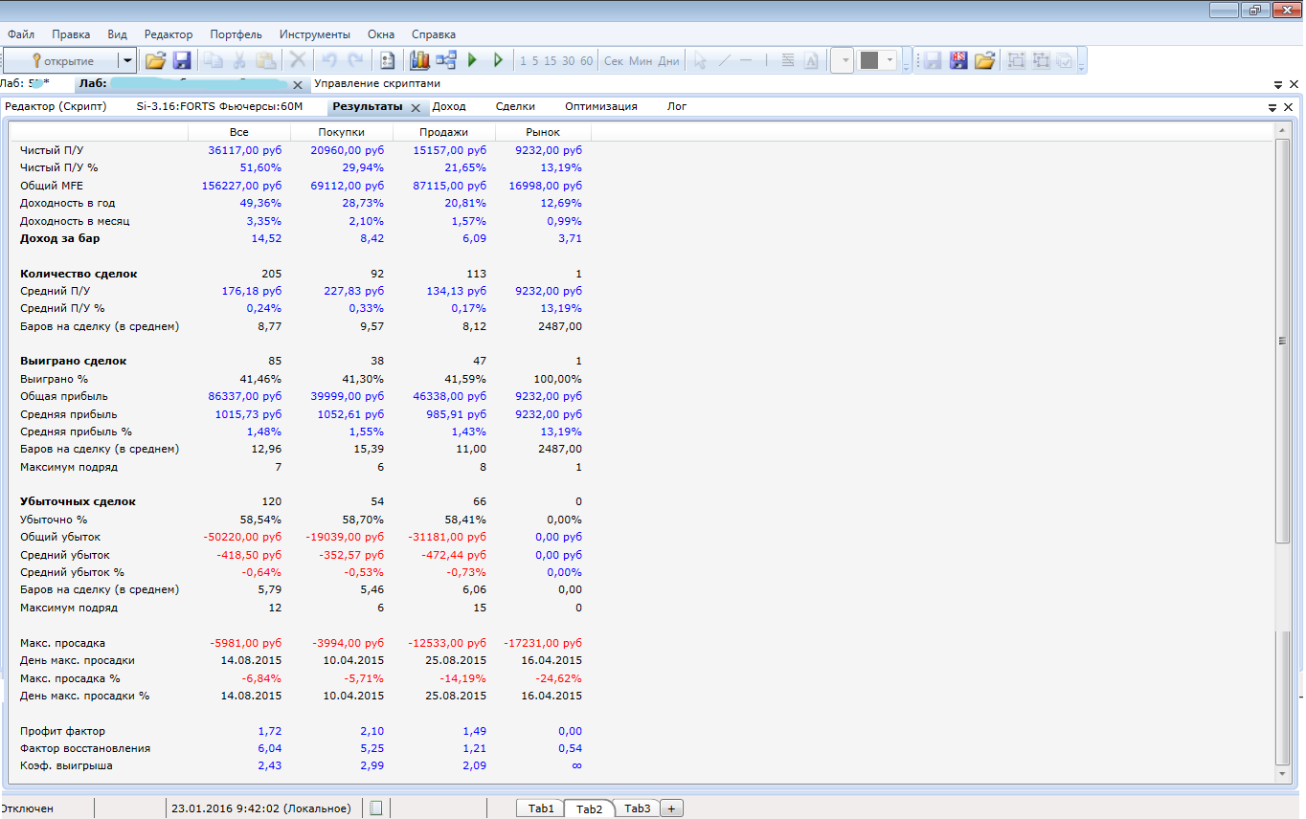Click the 'Save as' floppy icon with red label
Viewport: 1306px width, 819px height.
958,60
